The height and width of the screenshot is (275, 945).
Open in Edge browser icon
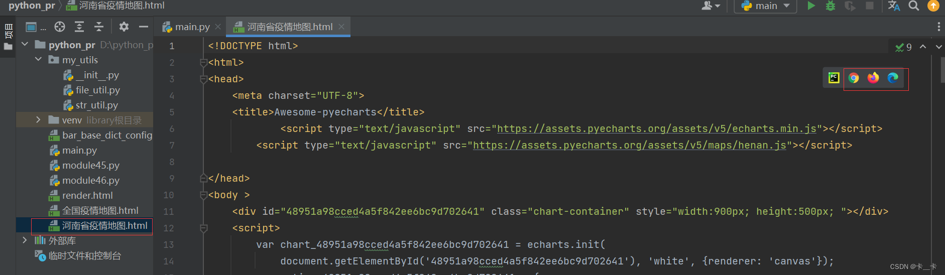[893, 78]
